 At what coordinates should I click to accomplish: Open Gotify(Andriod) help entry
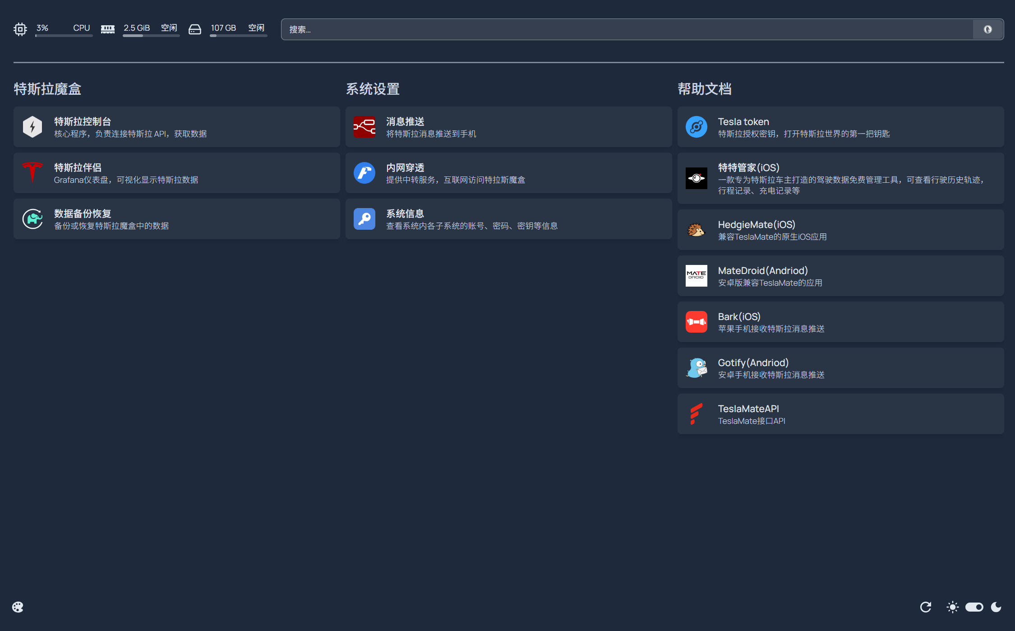click(841, 368)
